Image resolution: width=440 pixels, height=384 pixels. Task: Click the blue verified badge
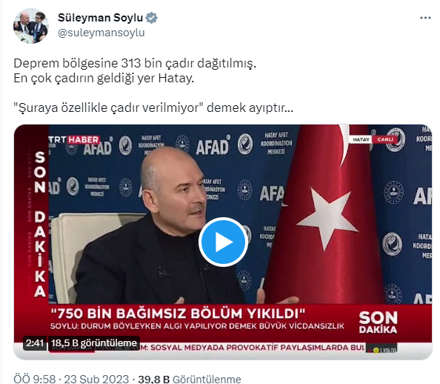(x=152, y=18)
